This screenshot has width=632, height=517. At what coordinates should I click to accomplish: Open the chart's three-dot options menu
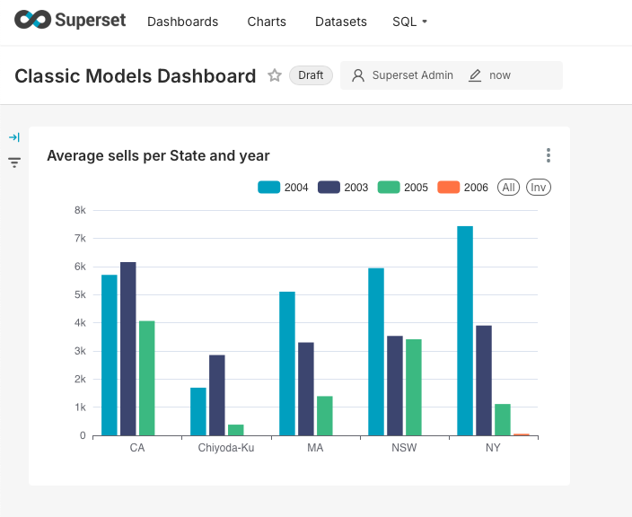coord(549,155)
